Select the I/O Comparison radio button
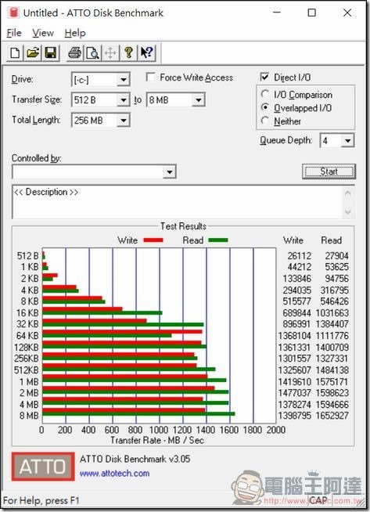The width and height of the screenshot is (370, 512). (x=265, y=94)
